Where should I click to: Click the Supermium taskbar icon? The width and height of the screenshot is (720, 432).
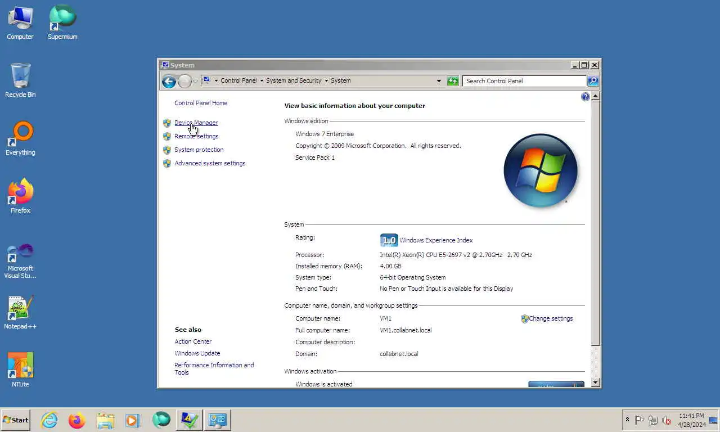[161, 420]
